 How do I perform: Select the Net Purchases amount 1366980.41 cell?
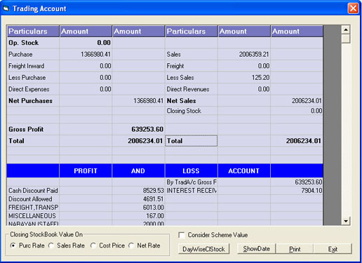tap(138, 101)
